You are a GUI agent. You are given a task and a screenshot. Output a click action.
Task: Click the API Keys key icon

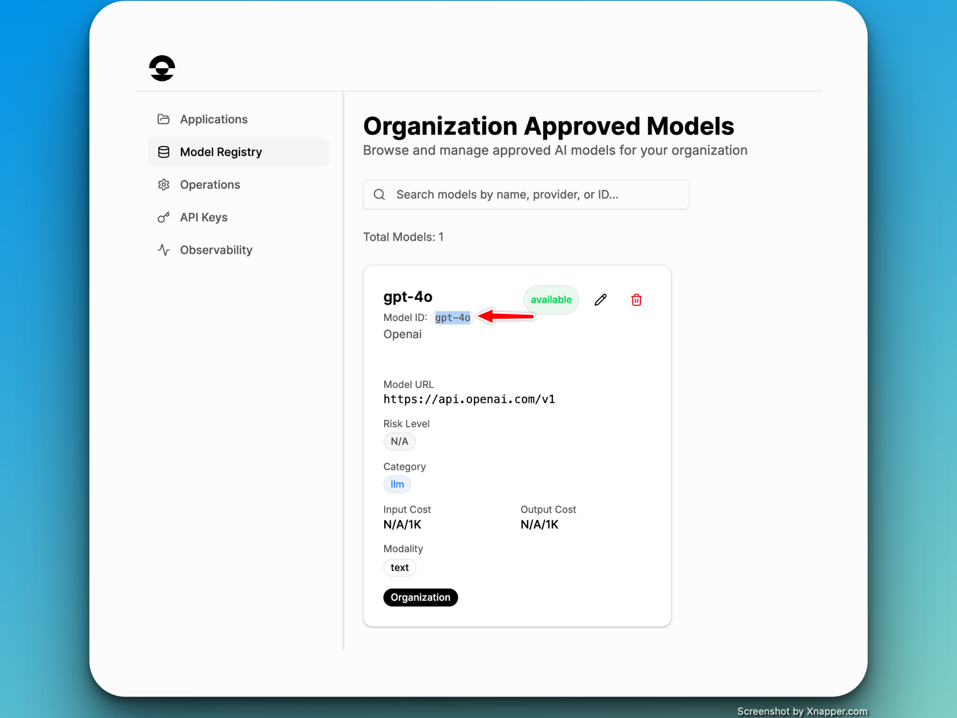164,217
